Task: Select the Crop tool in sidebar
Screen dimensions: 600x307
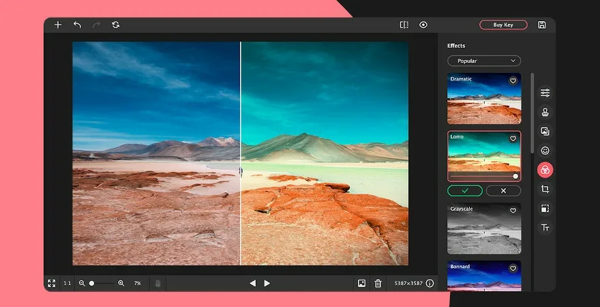Action: click(x=545, y=189)
